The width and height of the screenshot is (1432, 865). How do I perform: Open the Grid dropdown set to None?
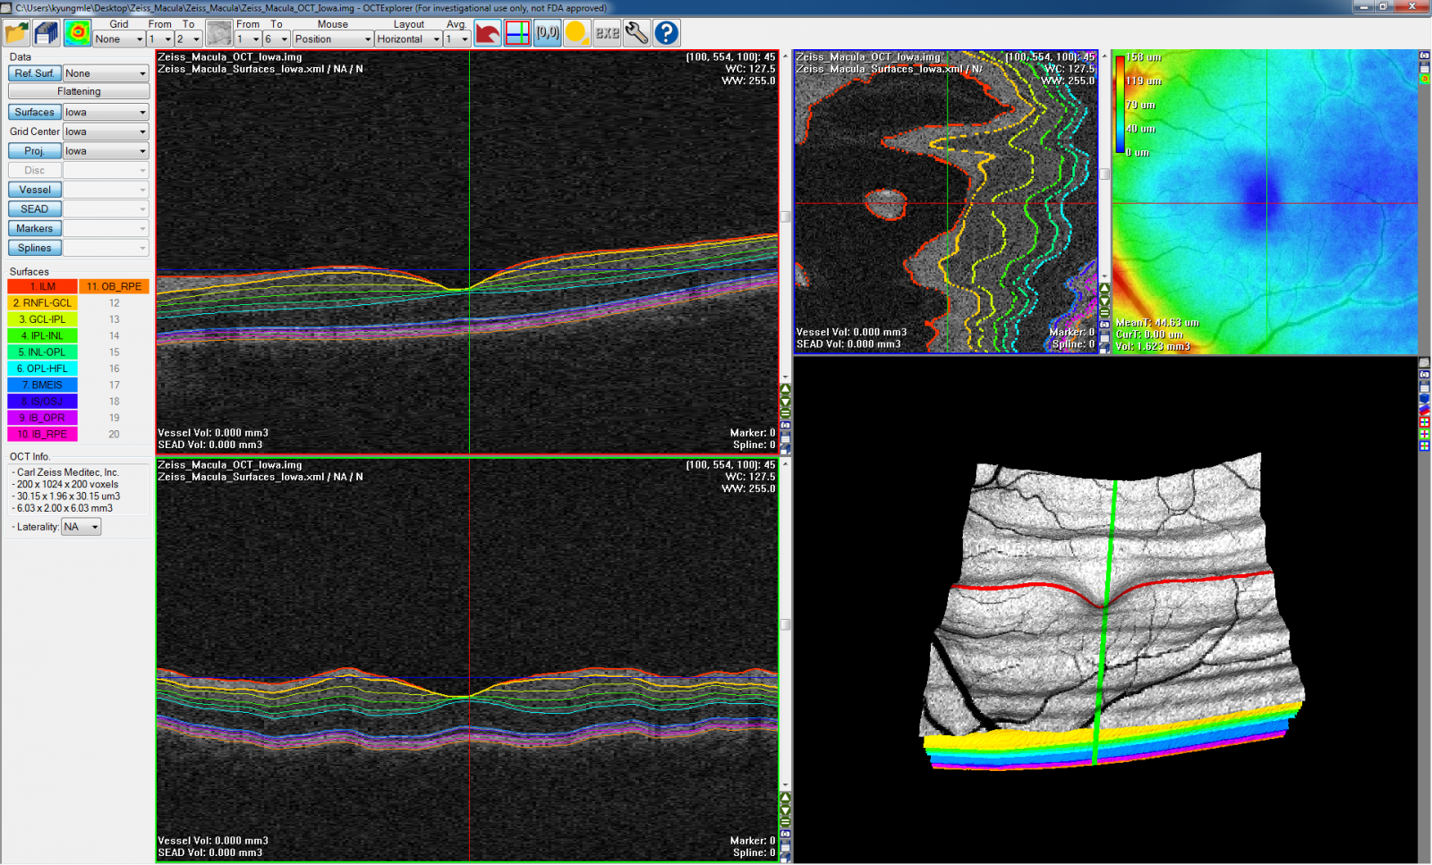117,38
